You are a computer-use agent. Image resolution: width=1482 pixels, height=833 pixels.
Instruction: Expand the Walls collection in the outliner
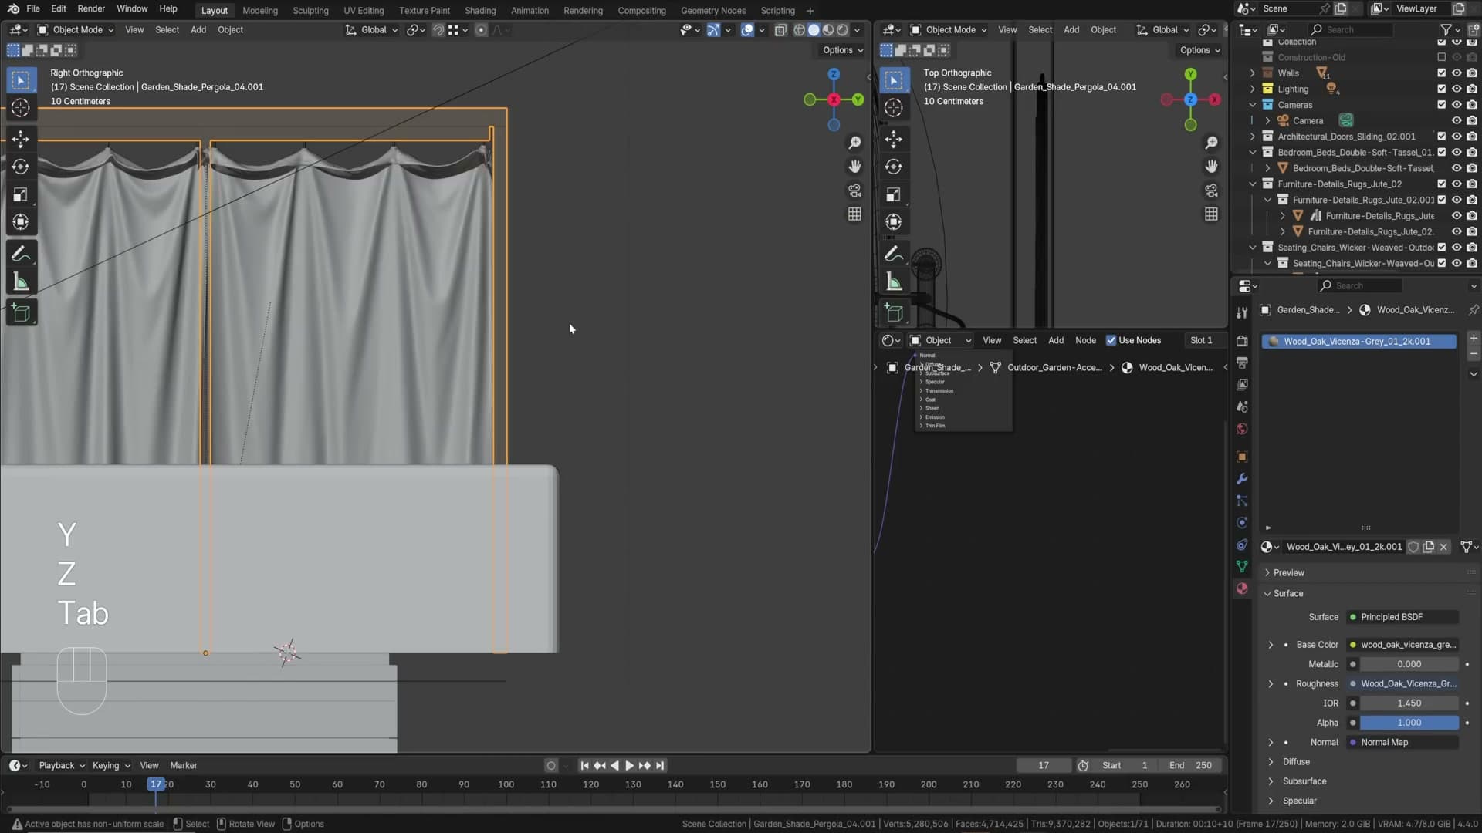point(1252,73)
